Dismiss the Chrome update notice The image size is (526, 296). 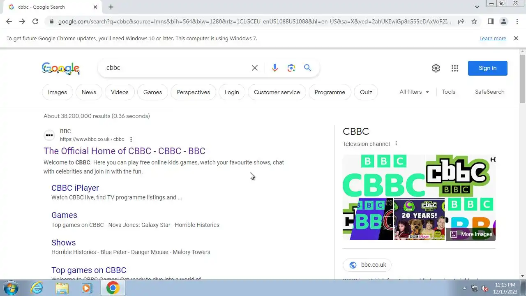click(x=516, y=38)
